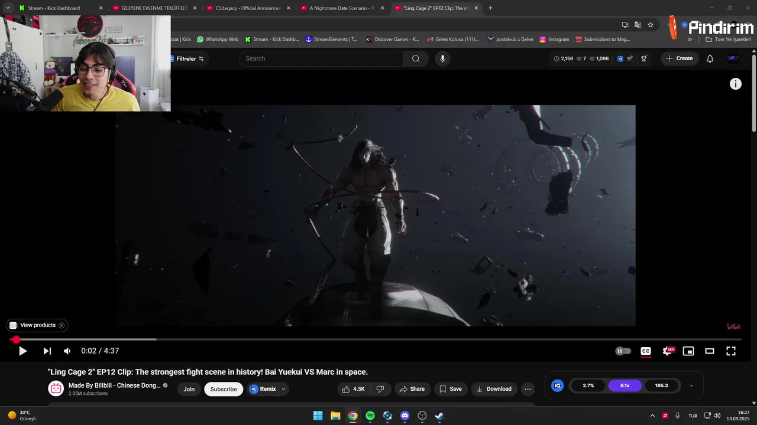Toggle the autoplay switch
The width and height of the screenshot is (757, 425).
623,351
